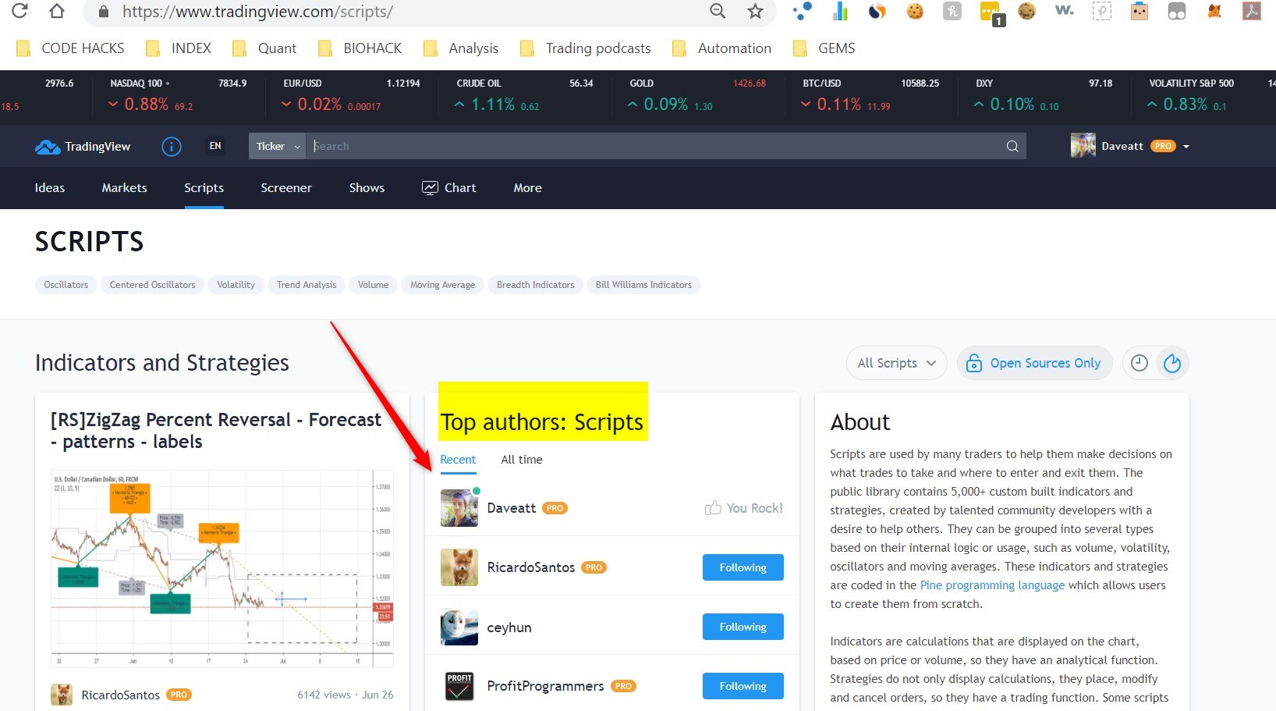Open ProfitProgrammers avatar in top authors
Screen dimensions: 1276x711
[x=459, y=686]
